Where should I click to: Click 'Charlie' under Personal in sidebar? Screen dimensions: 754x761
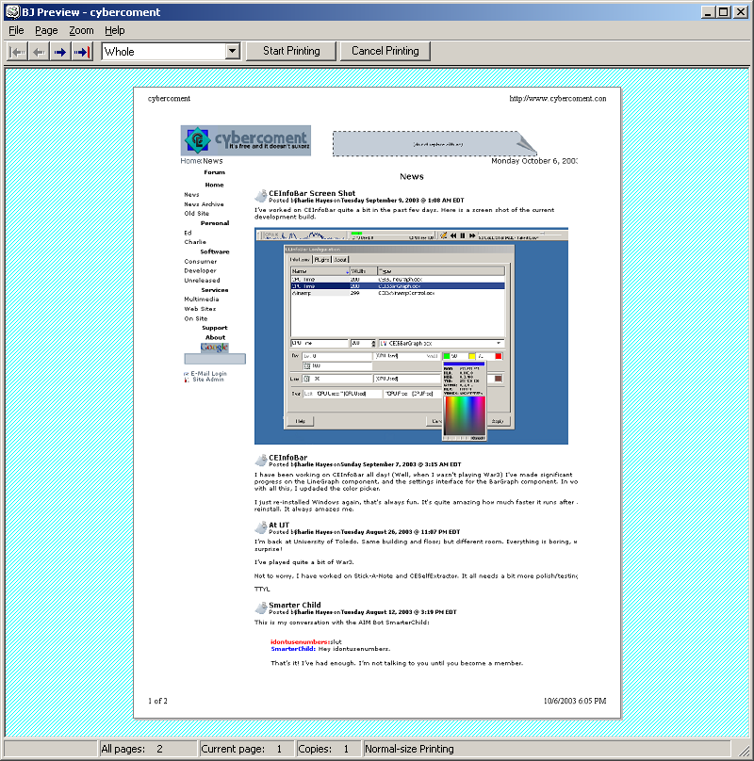tap(195, 242)
